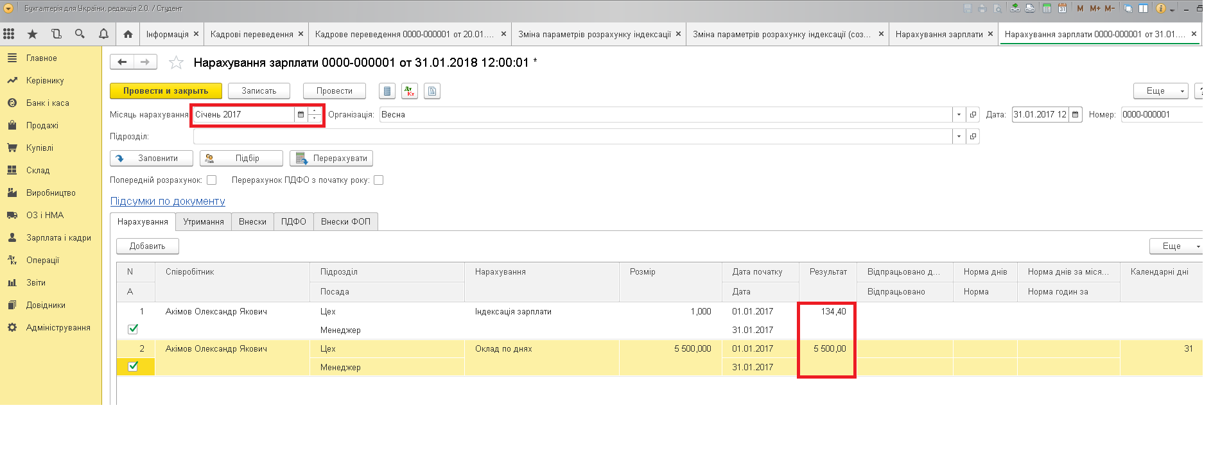
Task: Click the Заповнити button
Action: click(x=152, y=158)
